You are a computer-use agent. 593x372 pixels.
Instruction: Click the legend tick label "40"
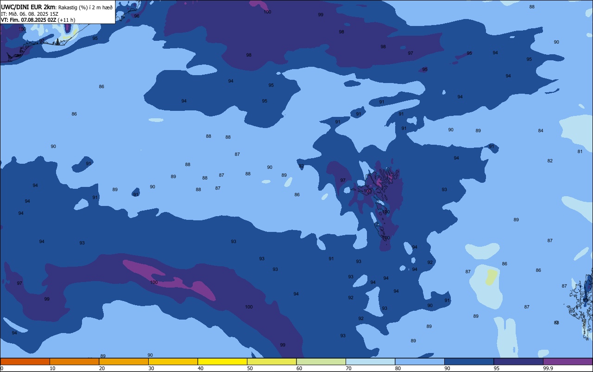point(201,368)
